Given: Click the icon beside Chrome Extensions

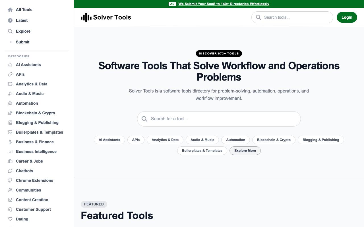Looking at the screenshot, I should [10, 180].
